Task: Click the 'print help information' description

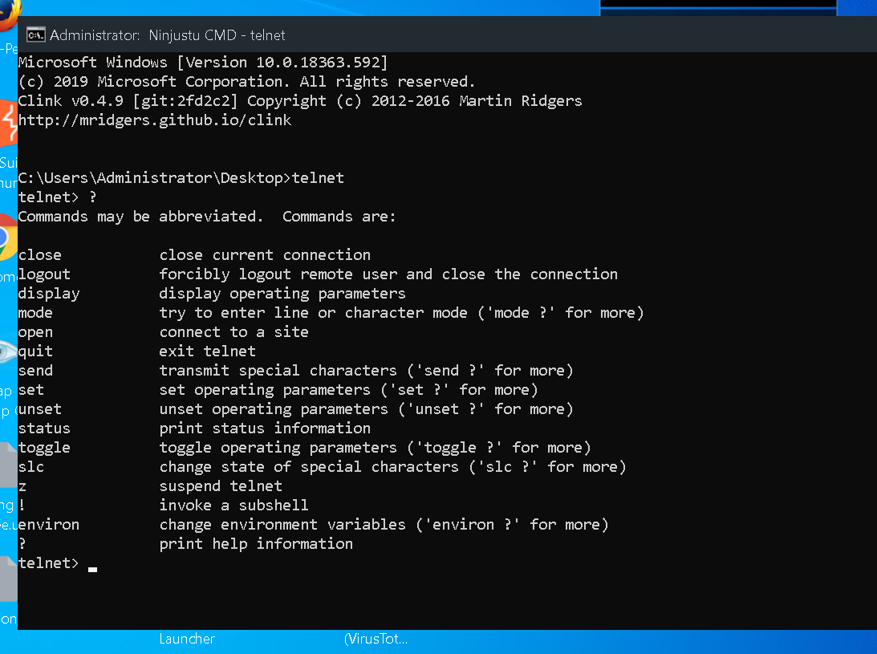Action: [256, 544]
